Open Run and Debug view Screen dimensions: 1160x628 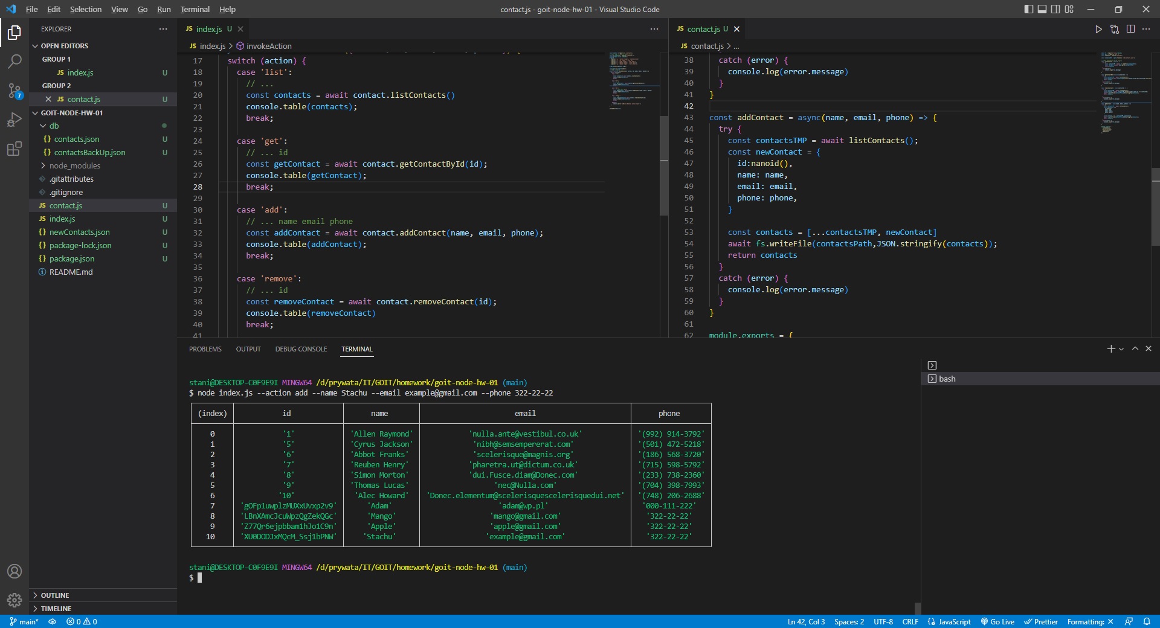click(14, 120)
